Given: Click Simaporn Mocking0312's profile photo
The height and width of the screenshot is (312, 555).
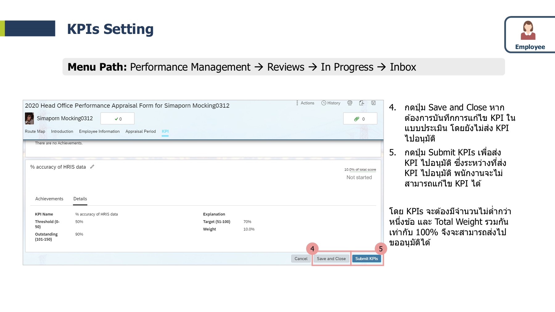Looking at the screenshot, I should point(29,118).
